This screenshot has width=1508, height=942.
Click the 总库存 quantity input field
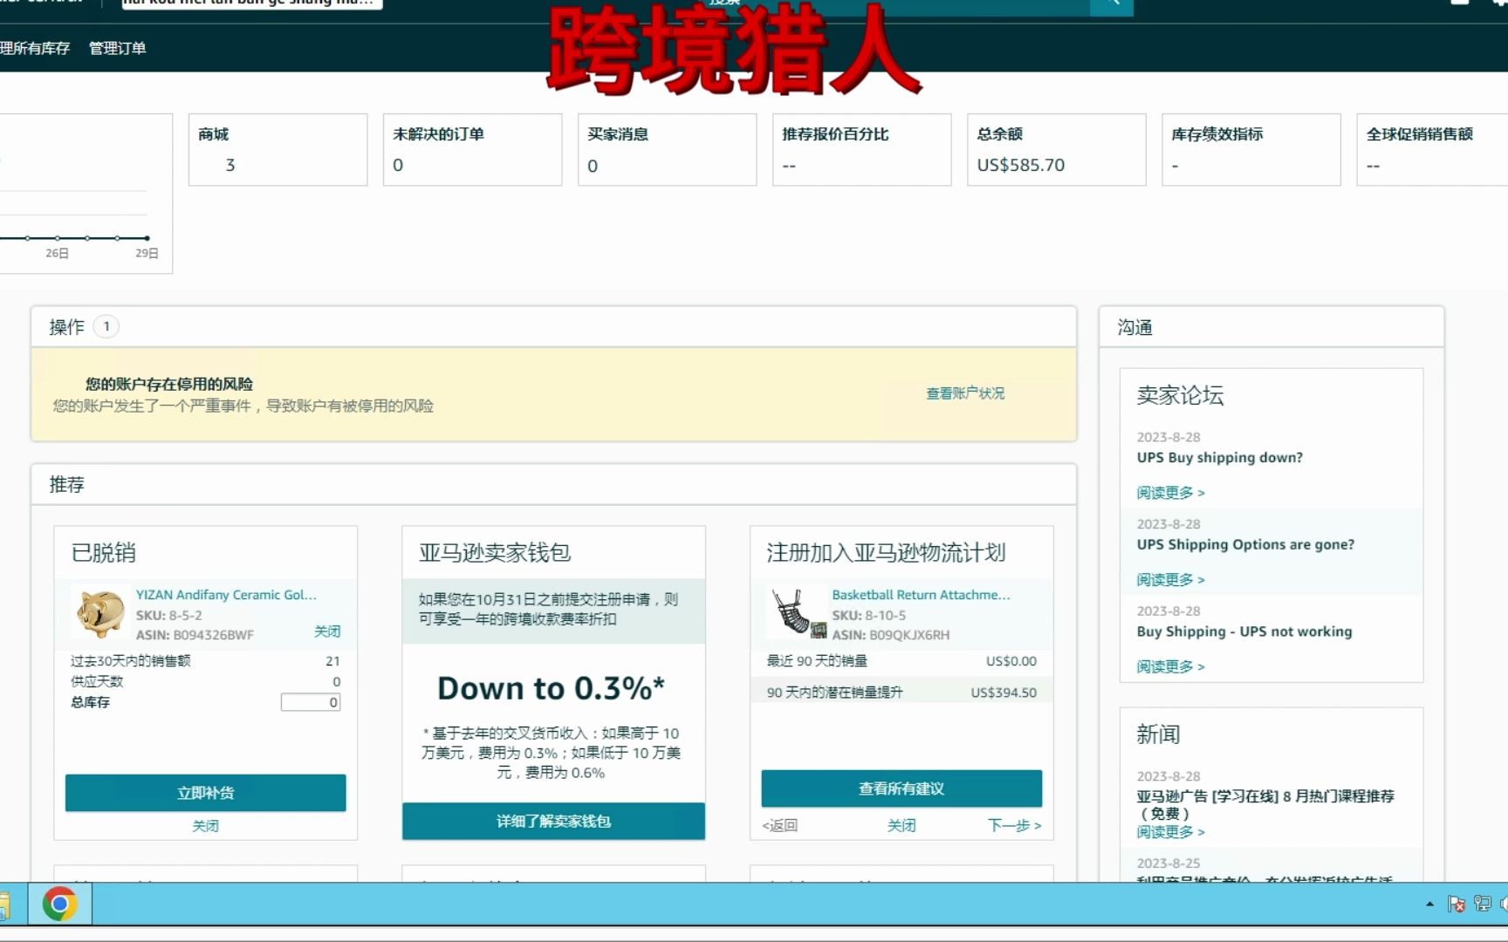311,702
